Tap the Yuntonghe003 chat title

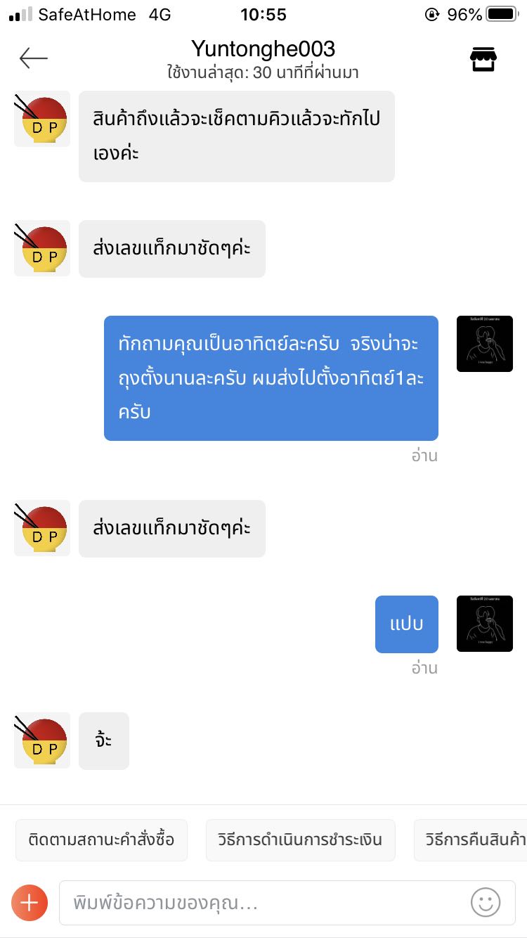pos(263,49)
